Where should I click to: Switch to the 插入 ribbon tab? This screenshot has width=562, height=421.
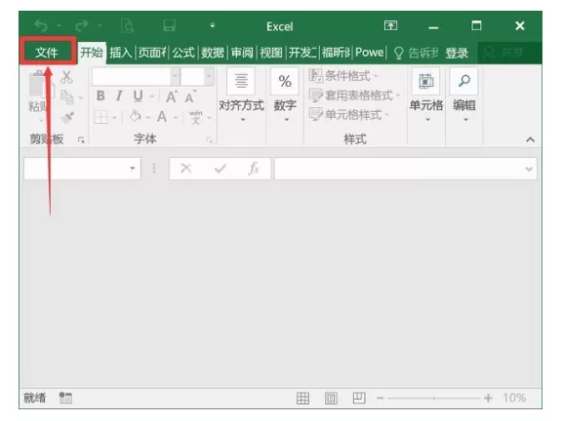[121, 53]
